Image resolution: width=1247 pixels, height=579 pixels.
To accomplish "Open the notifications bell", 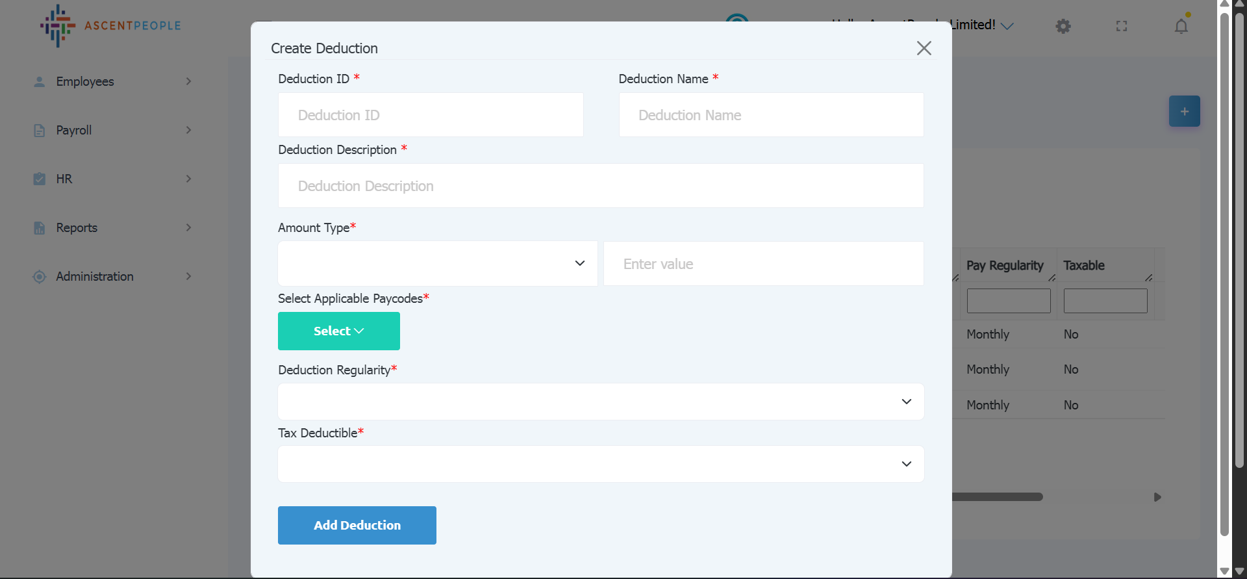I will pos(1181,26).
